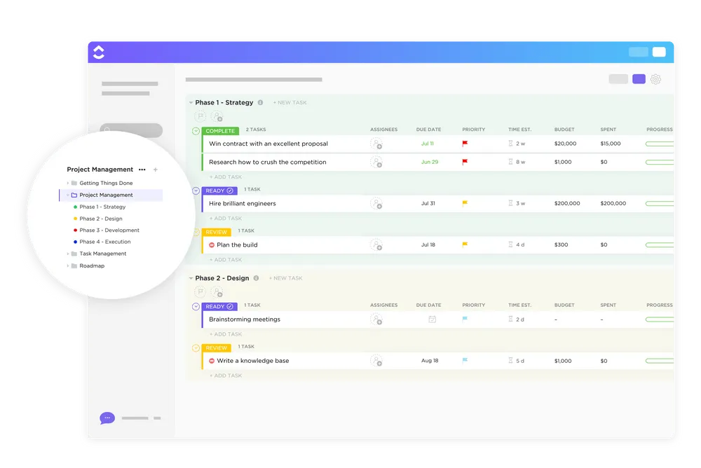This screenshot has width=701, height=468.
Task: Set due date calendar icon for Brainstorming meetings
Action: (433, 319)
